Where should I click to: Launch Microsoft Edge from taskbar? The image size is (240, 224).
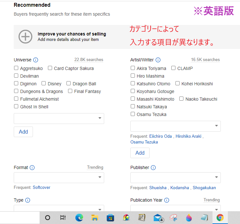click(79, 218)
